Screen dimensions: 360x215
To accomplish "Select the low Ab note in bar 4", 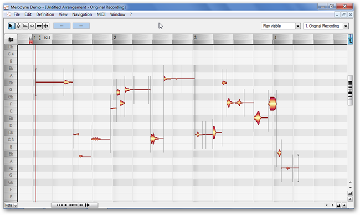I will coord(290,168).
